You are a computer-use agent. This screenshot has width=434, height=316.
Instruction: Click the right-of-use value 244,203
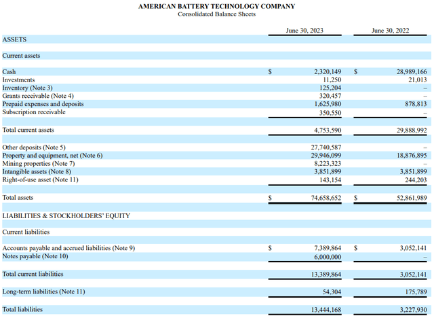coord(416,180)
